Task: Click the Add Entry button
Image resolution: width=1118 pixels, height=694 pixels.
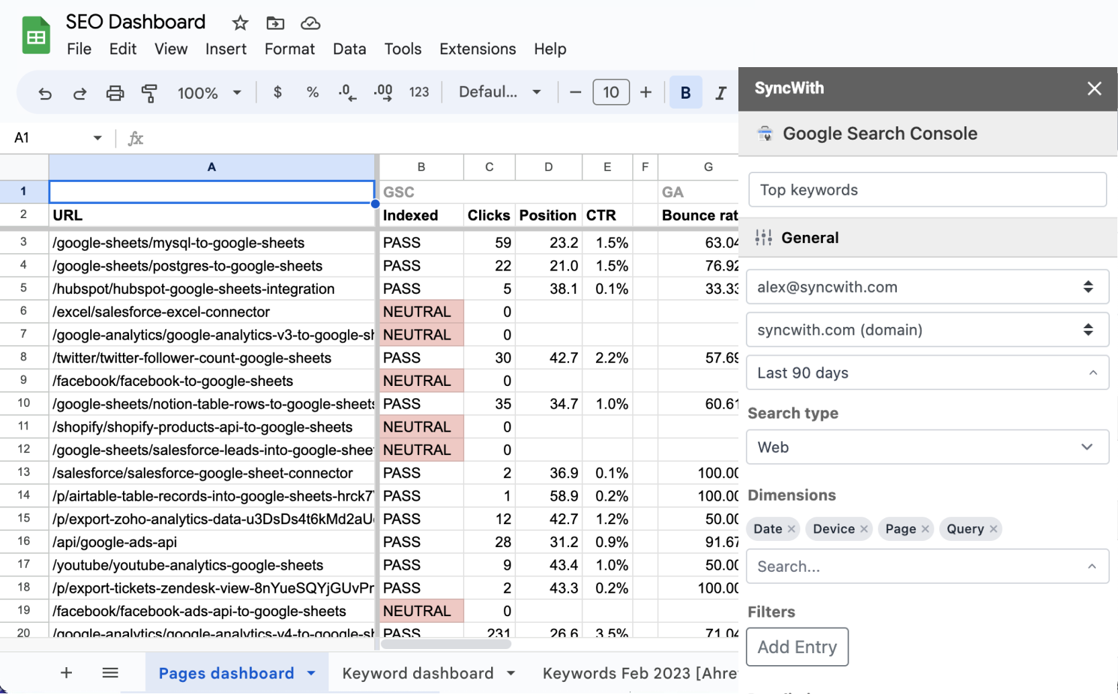Action: [797, 646]
